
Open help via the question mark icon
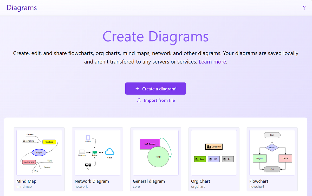coord(304,8)
